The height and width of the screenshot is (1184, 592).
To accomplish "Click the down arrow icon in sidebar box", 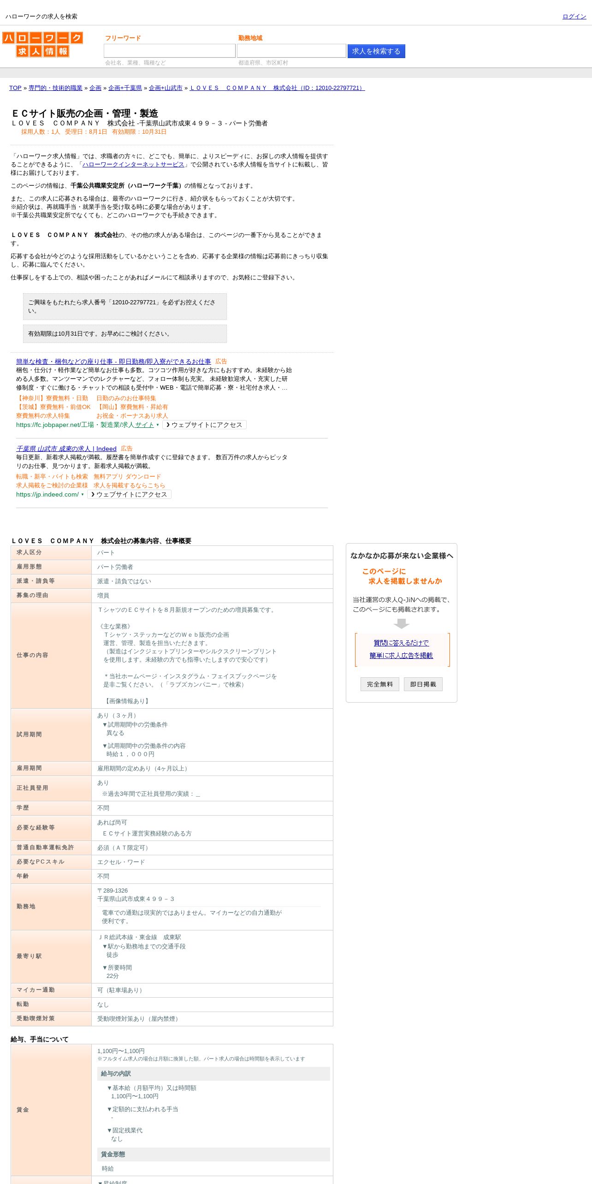I will pos(402,623).
